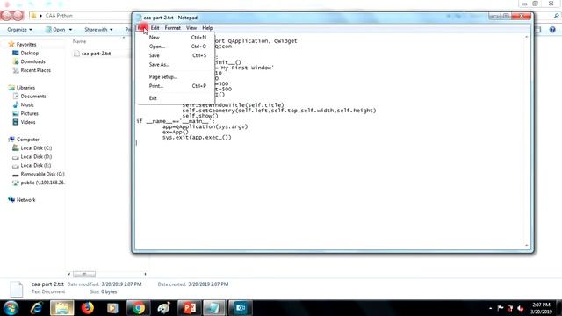Select Libraries in the navigation pane
The image size is (562, 316).
tap(21, 88)
